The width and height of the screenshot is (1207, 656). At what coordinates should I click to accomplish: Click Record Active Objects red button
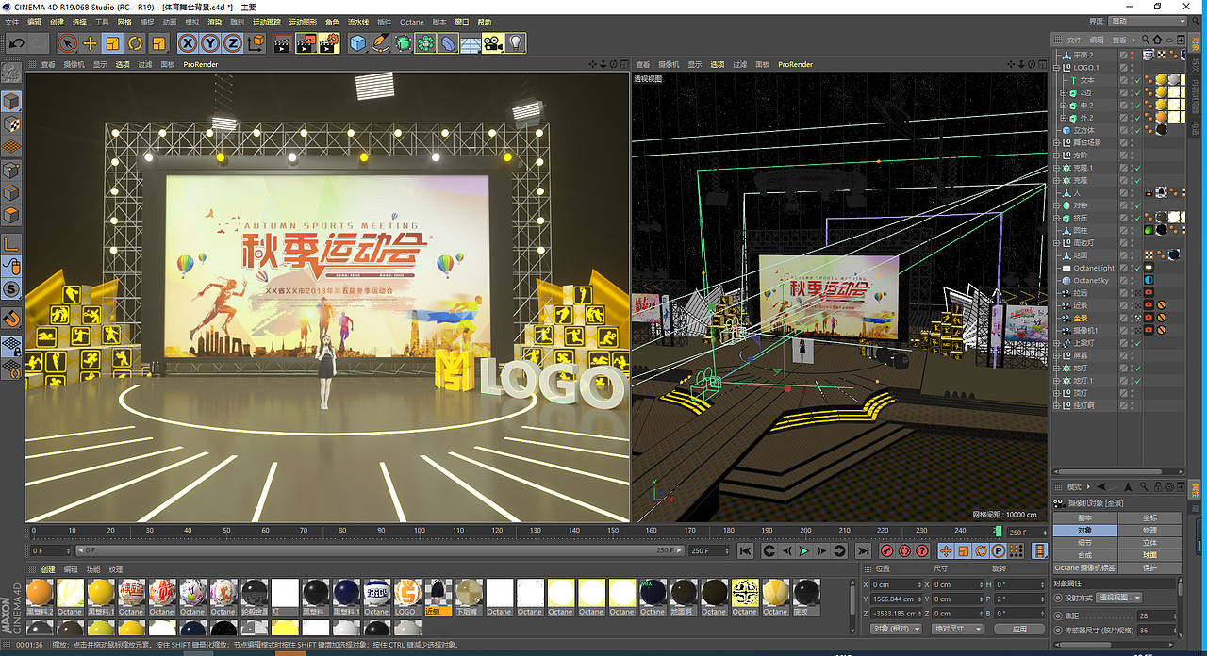point(886,550)
